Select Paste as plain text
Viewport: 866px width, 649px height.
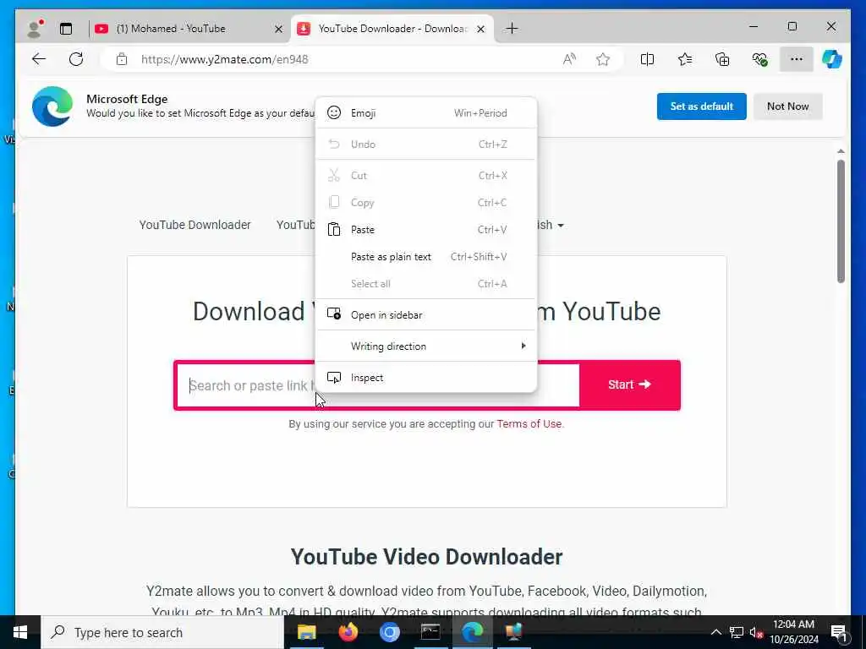tap(426, 257)
